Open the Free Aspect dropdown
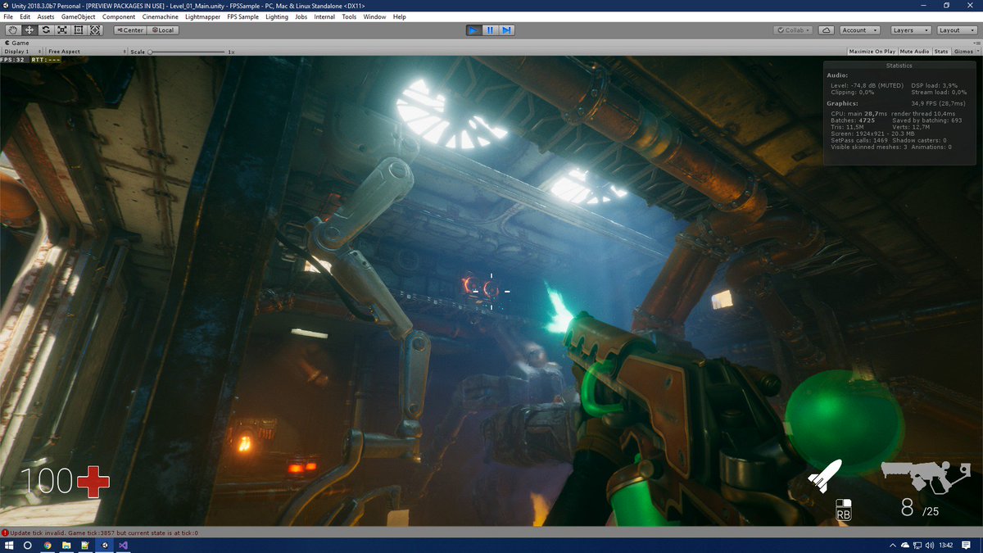This screenshot has height=553, width=983. click(87, 52)
